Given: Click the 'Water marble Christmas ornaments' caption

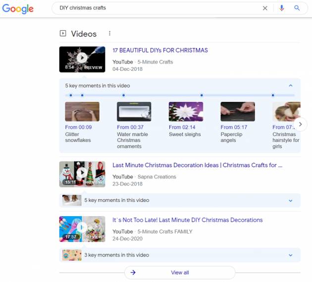Looking at the screenshot, I should tap(132, 141).
